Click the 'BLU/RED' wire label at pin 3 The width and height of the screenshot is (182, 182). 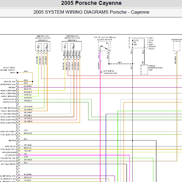(x=28, y=86)
